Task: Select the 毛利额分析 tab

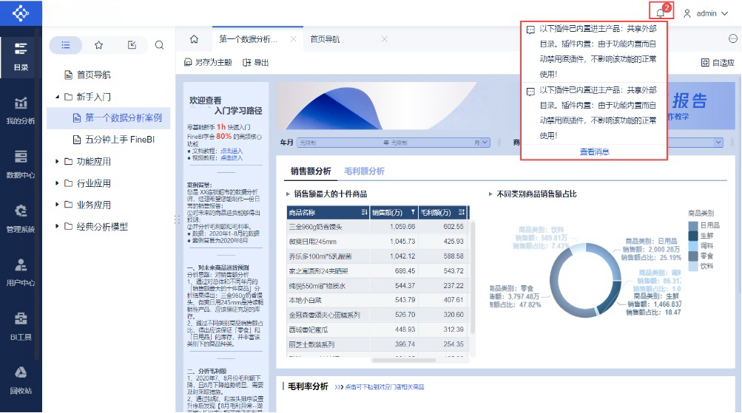Action: [x=364, y=171]
